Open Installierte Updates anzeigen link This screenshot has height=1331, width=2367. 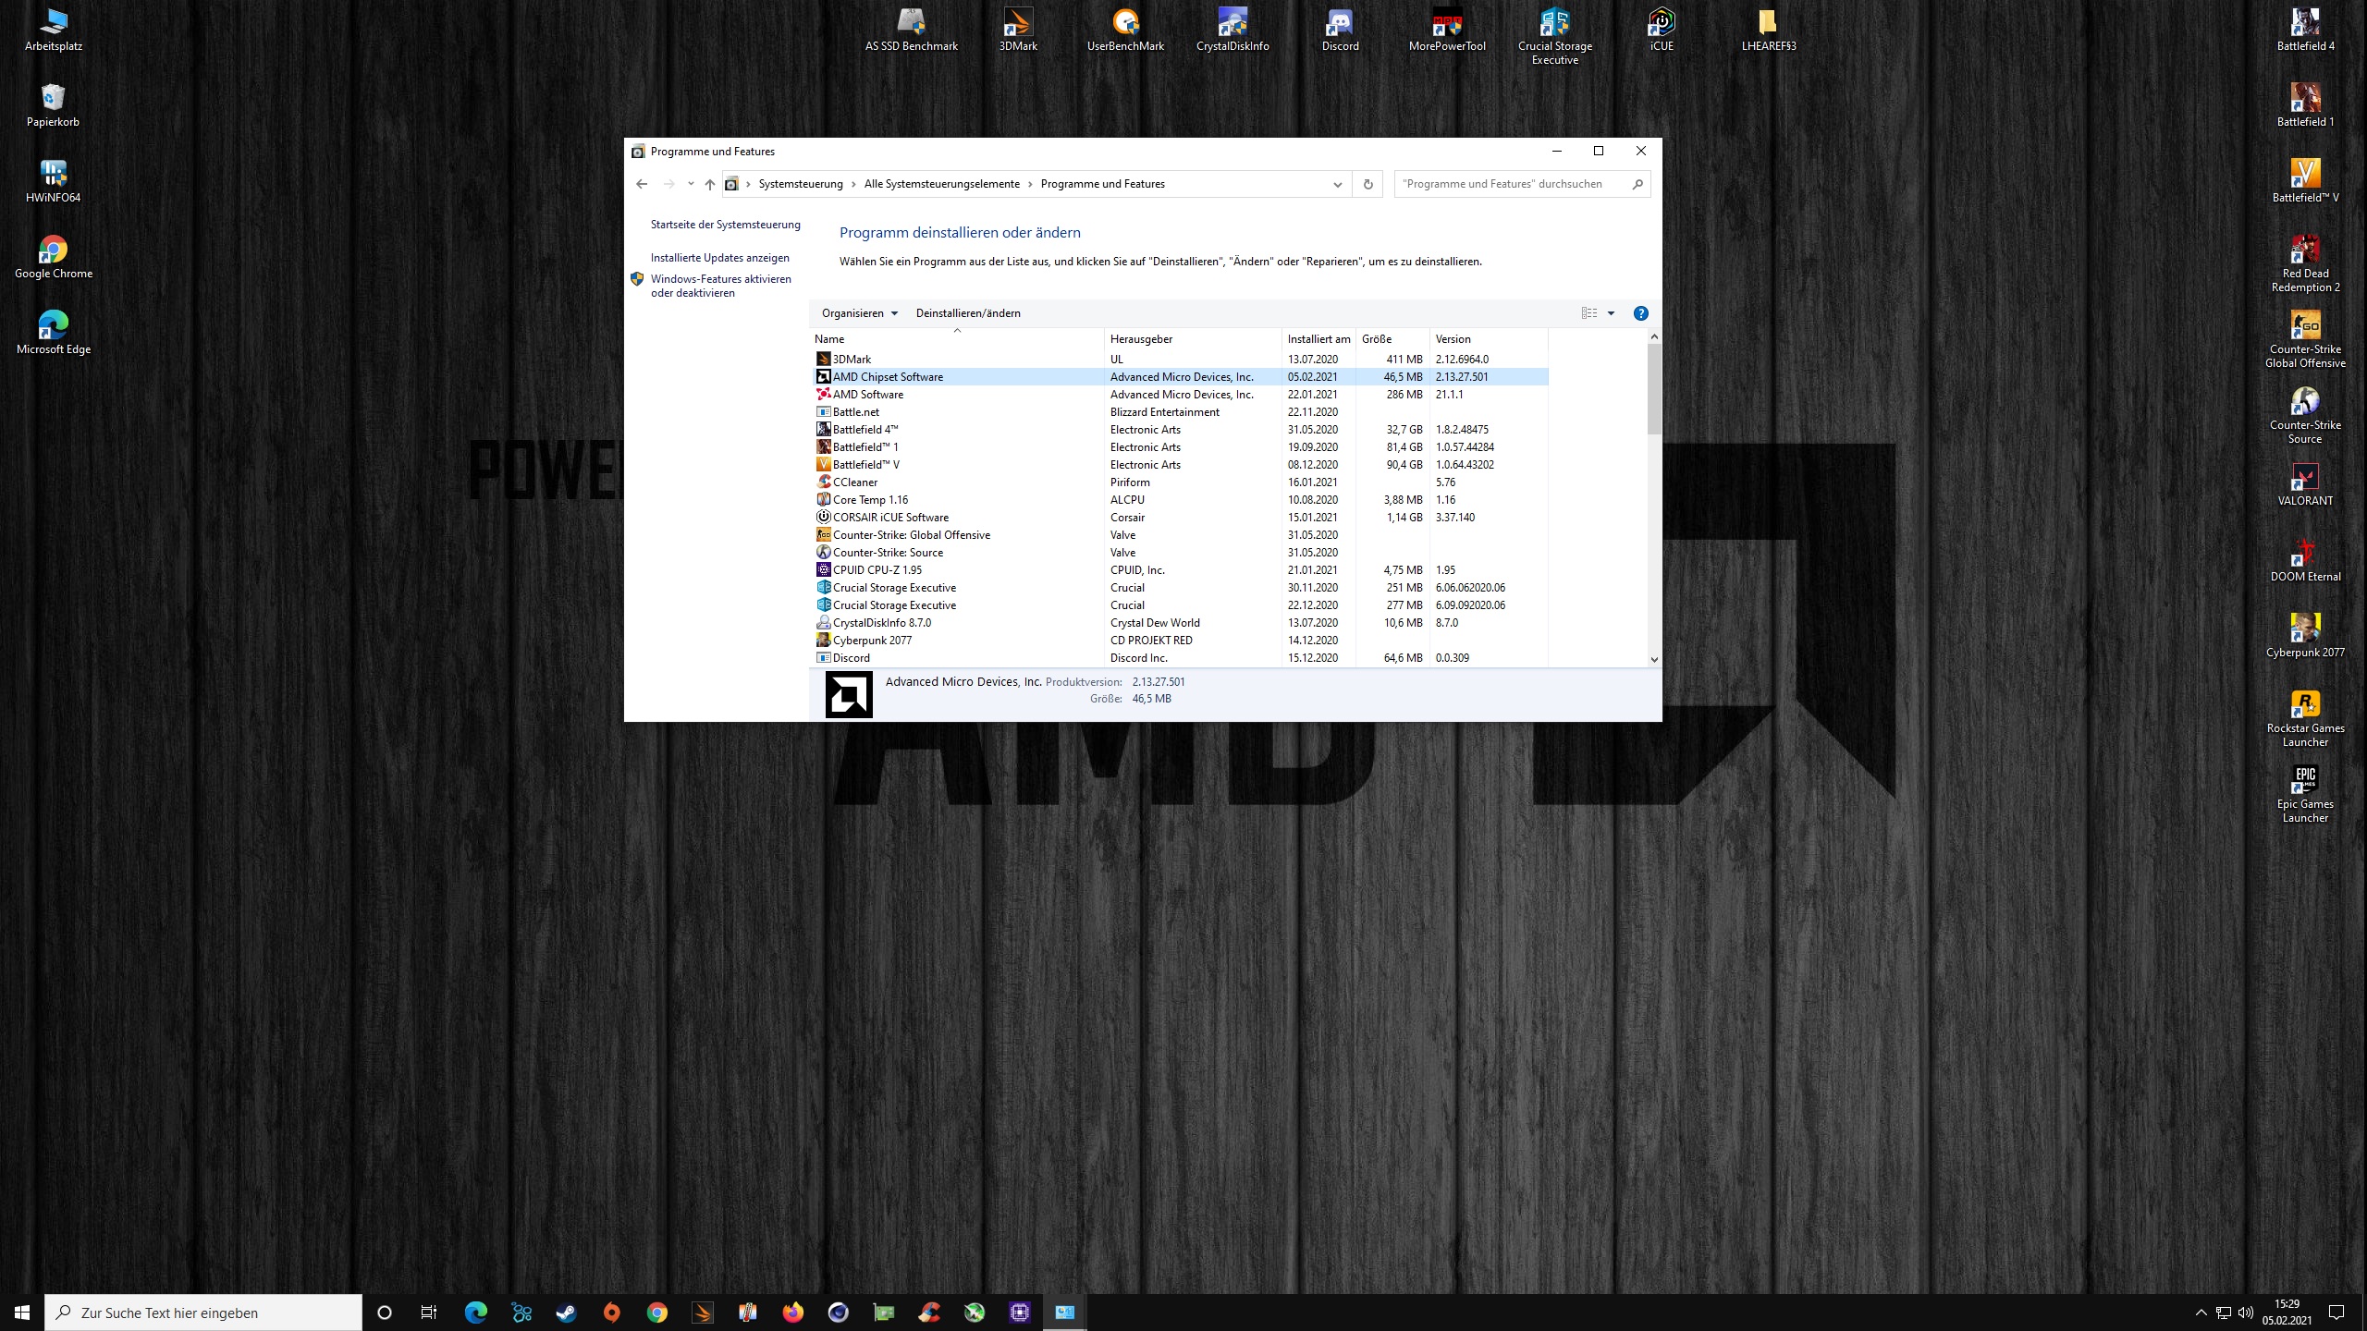[719, 258]
